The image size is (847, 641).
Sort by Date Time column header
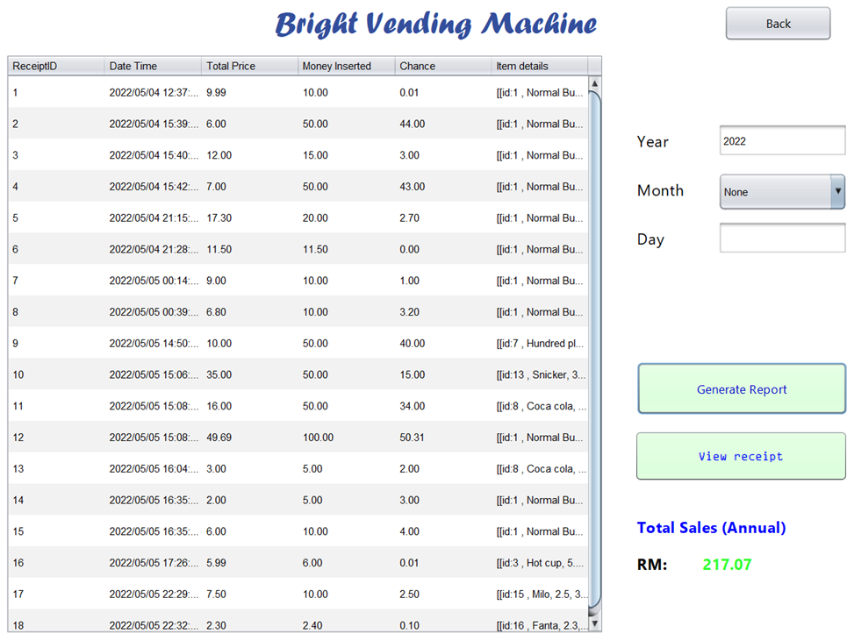[x=153, y=66]
